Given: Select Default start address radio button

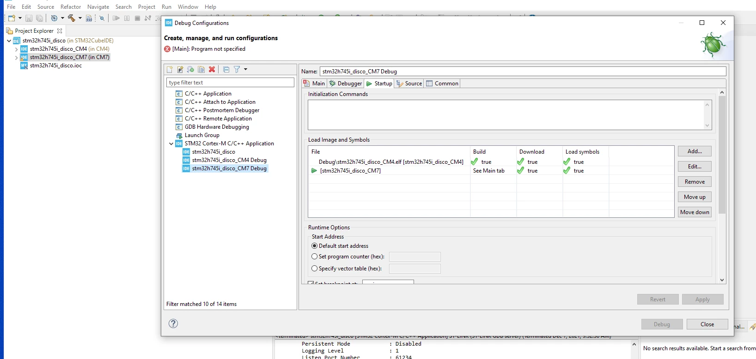Looking at the screenshot, I should pos(315,246).
